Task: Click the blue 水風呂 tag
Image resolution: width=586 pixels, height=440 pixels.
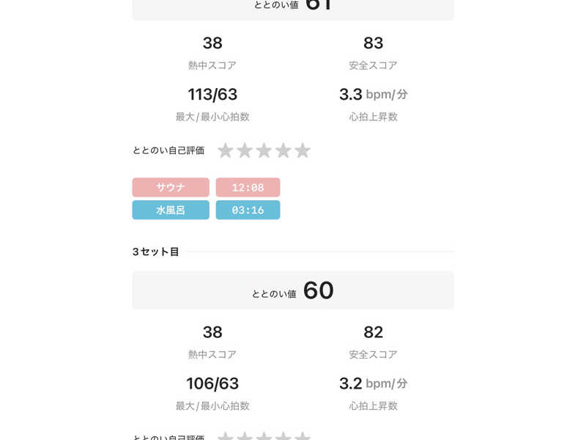Action: [171, 210]
